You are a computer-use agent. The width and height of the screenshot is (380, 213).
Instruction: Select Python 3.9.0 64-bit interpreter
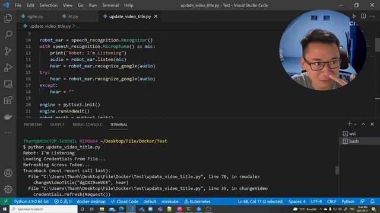pyautogui.click(x=31, y=201)
